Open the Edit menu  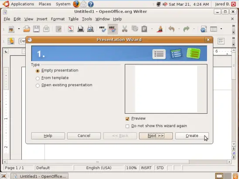(17, 19)
